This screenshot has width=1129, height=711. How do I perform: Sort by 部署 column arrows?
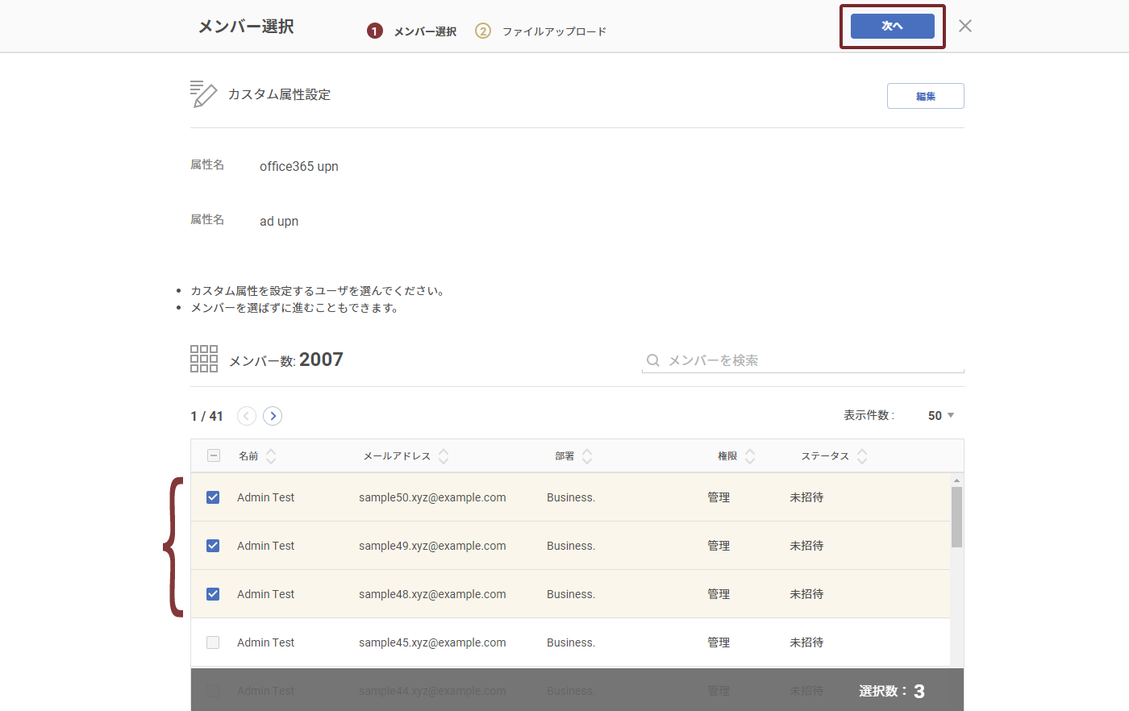tap(587, 456)
